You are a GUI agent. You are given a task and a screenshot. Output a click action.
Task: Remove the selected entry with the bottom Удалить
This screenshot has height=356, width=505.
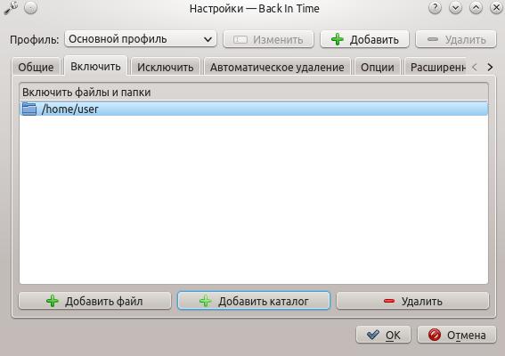click(x=412, y=302)
